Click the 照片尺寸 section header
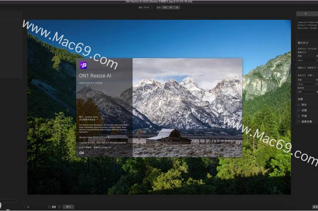Screen dimensions: 318x211 coord(303,43)
